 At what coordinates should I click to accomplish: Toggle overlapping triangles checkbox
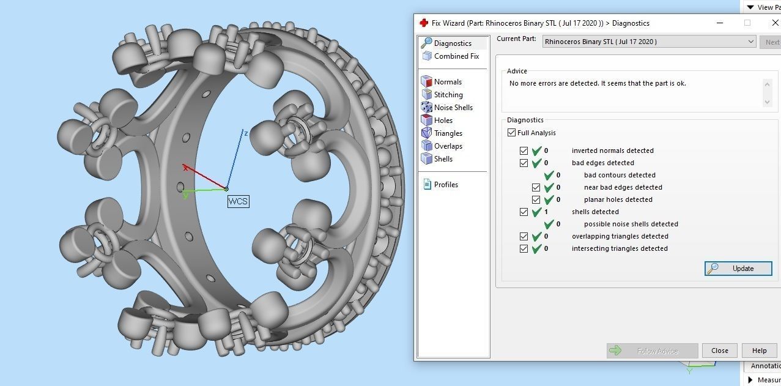(524, 236)
